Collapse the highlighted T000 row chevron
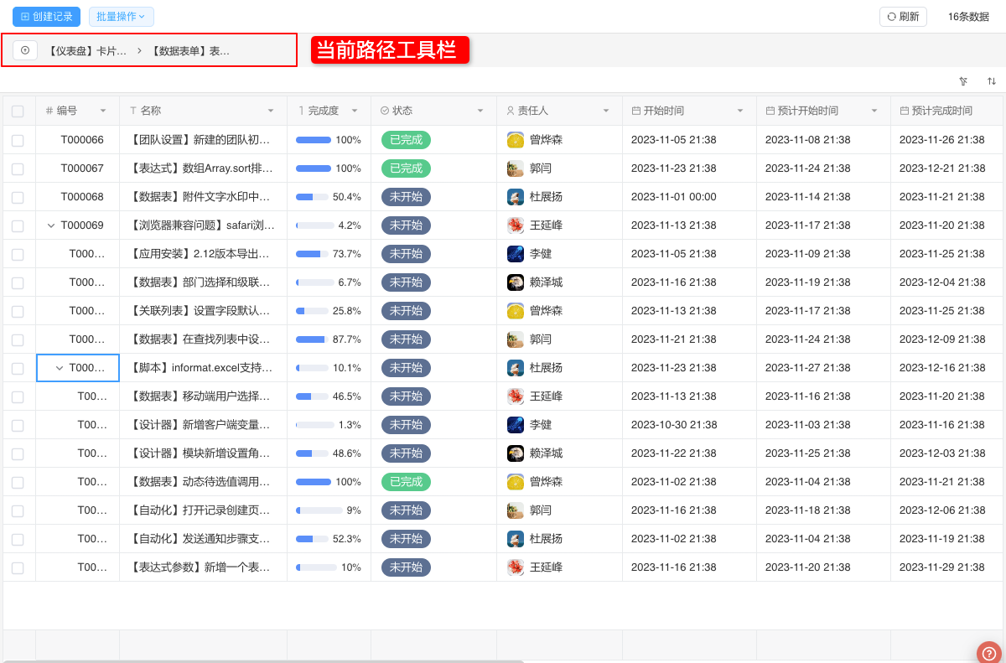This screenshot has height=663, width=1006. point(59,368)
